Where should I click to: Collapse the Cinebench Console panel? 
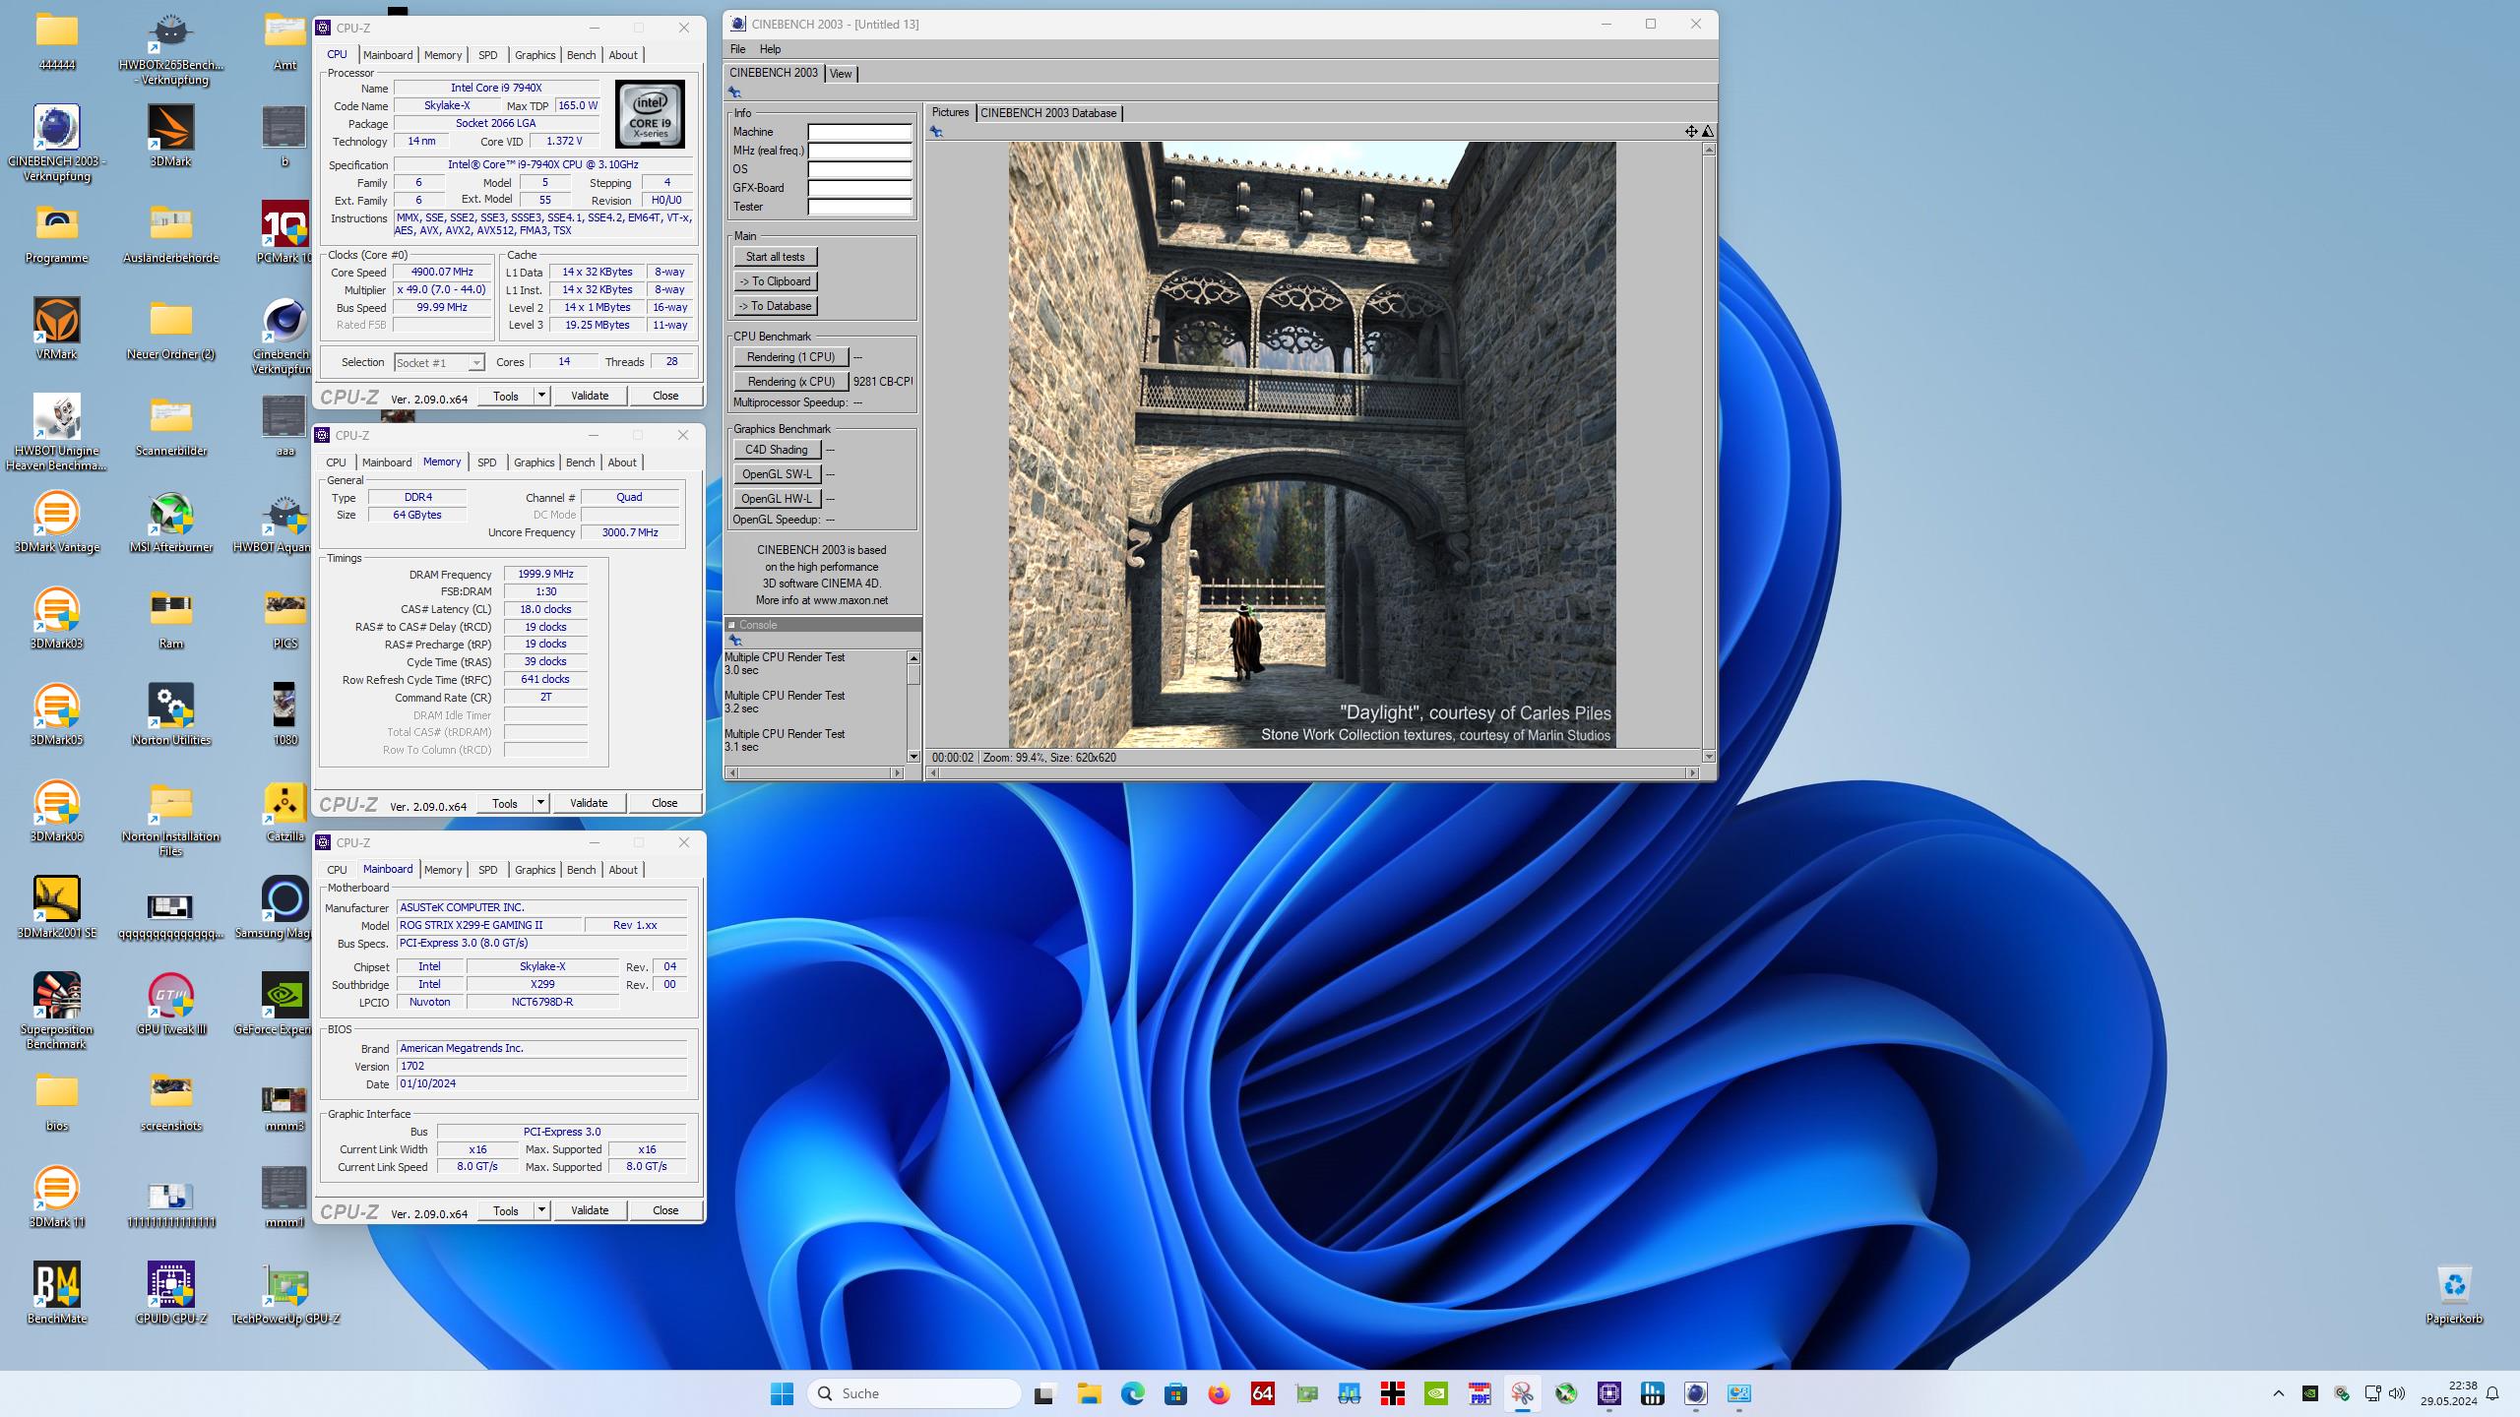(731, 625)
